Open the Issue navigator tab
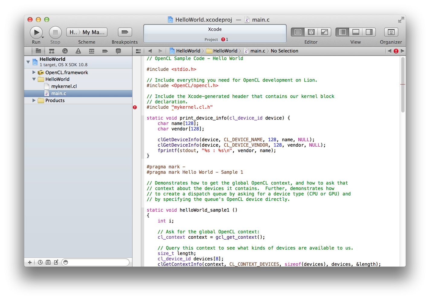 (78, 51)
